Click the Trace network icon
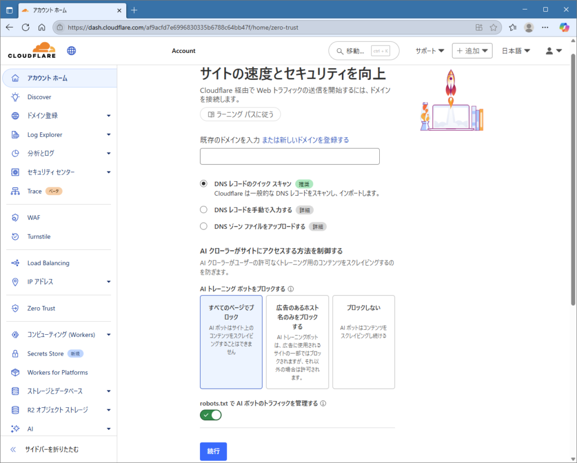The width and height of the screenshot is (577, 463). (x=15, y=191)
